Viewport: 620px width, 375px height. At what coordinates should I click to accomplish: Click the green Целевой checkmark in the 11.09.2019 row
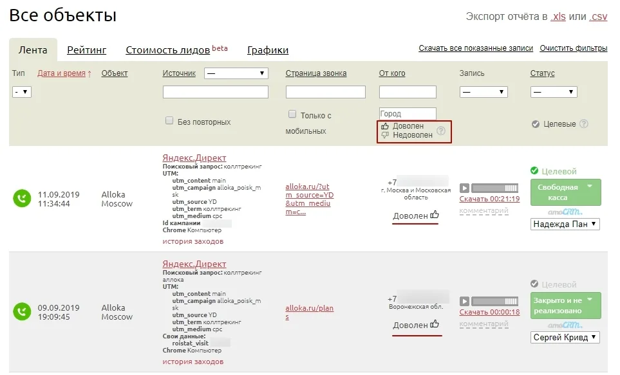(x=534, y=170)
